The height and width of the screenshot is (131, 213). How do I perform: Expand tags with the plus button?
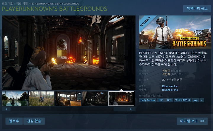click(202, 100)
